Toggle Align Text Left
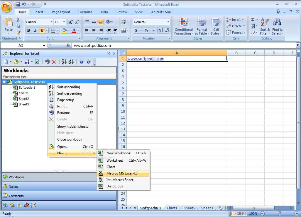The height and width of the screenshot is (217, 301). pyautogui.click(x=87, y=30)
